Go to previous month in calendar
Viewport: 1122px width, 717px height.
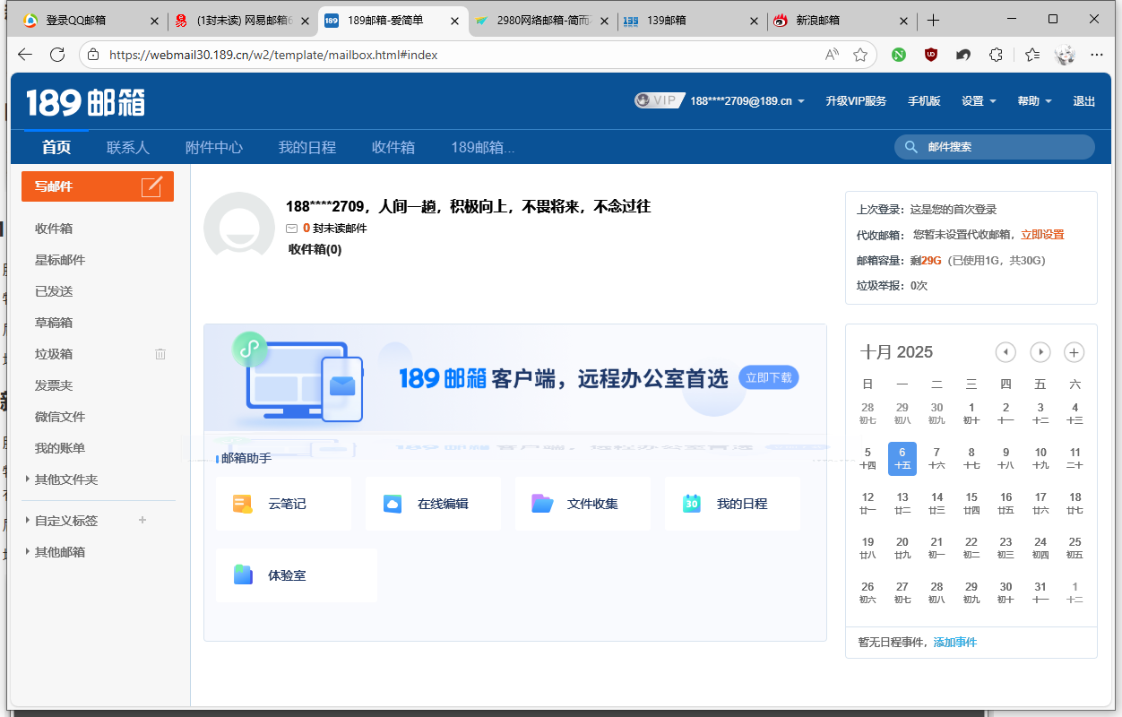[1005, 352]
